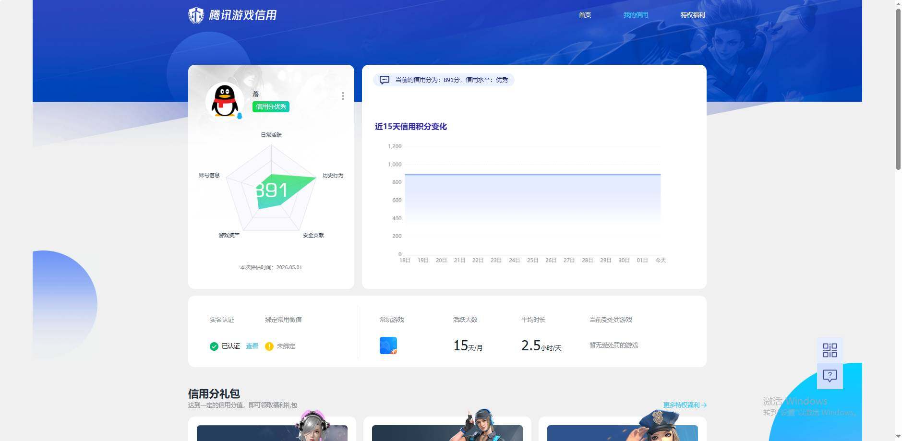The image size is (902, 441).
Task: Click 暂无受处罚的游戏 text
Action: click(x=614, y=345)
